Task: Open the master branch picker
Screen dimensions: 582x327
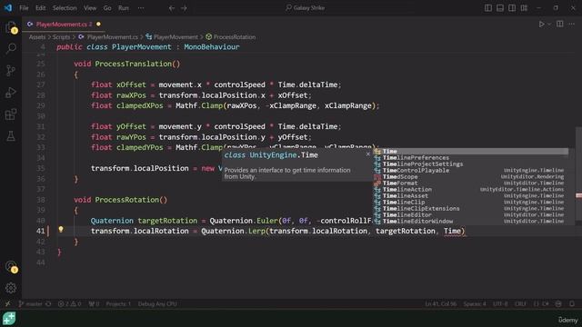Action: click(30, 303)
